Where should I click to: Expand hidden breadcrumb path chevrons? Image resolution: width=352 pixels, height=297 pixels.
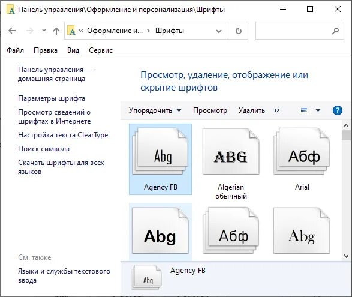point(81,31)
